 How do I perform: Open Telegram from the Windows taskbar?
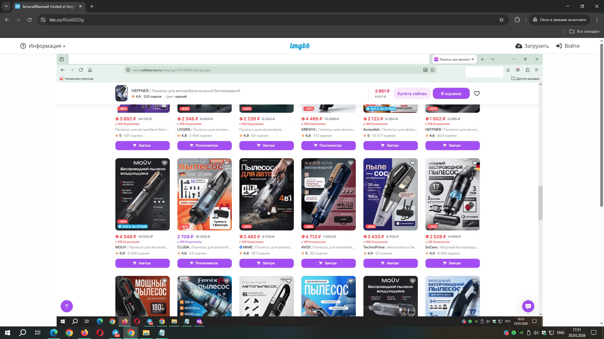point(115,333)
